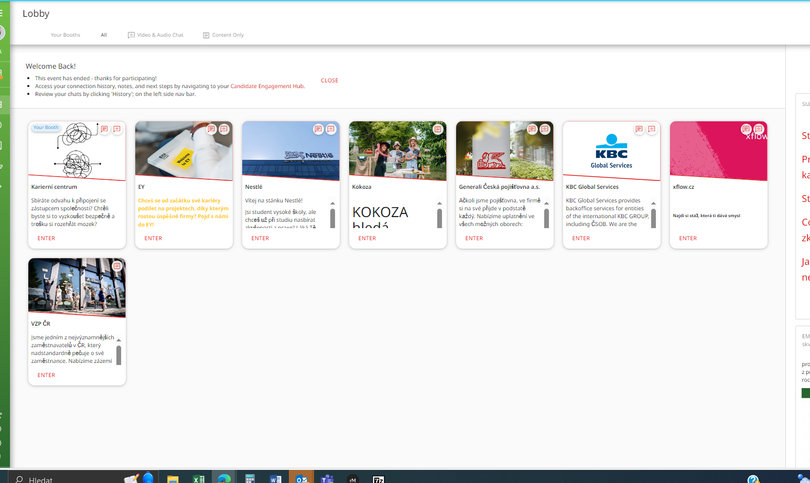Click the 'Generali Česká pojišťovna a.s.' title
Viewport: 810px width, 483px height.
pyautogui.click(x=499, y=187)
